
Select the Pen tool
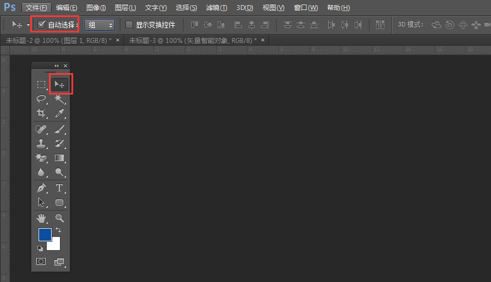coord(41,188)
